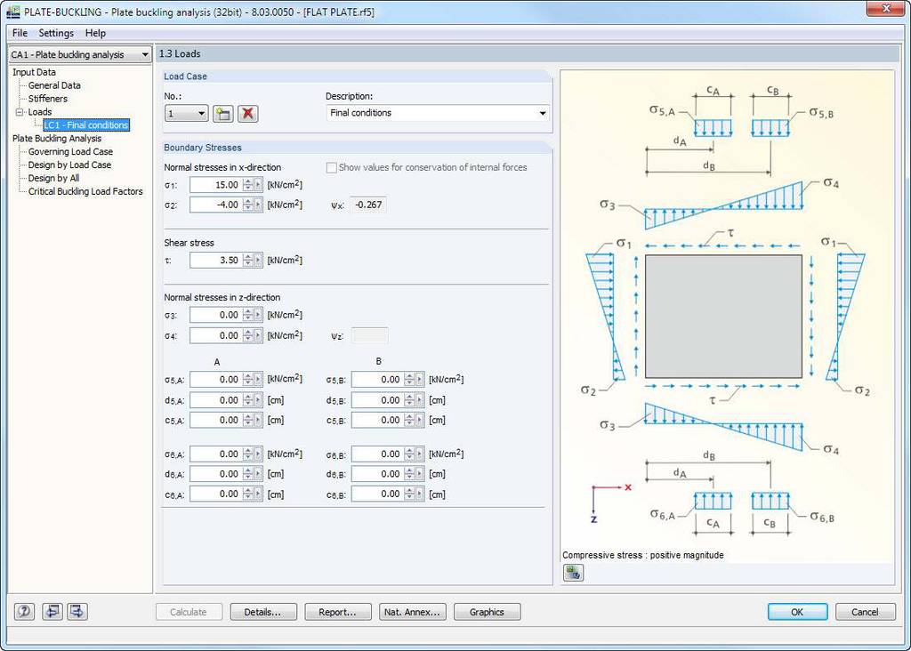
Task: Go to next module window icon
Action: 77,612
